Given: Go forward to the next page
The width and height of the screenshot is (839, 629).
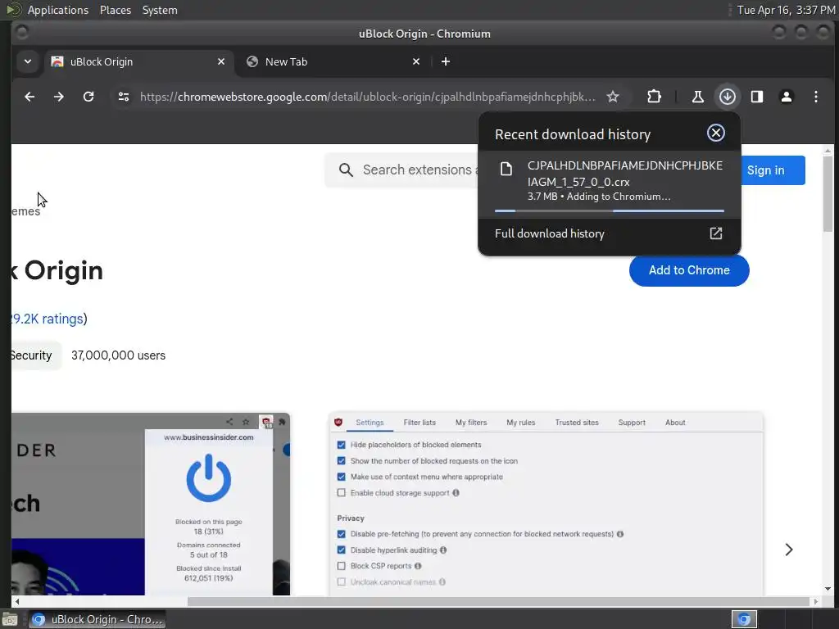Looking at the screenshot, I should pyautogui.click(x=59, y=97).
